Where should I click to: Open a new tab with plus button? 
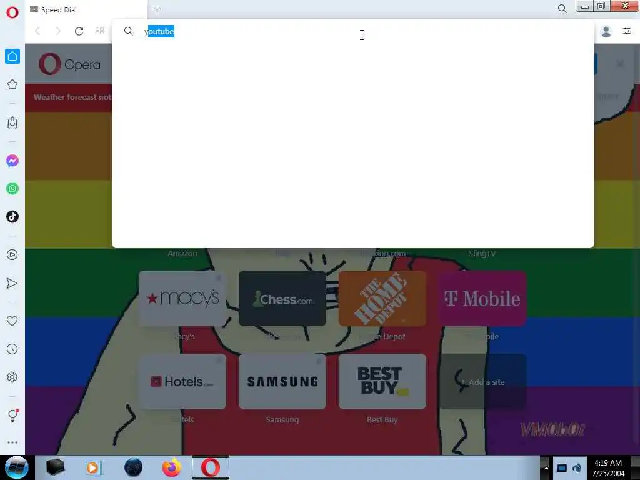157,9
